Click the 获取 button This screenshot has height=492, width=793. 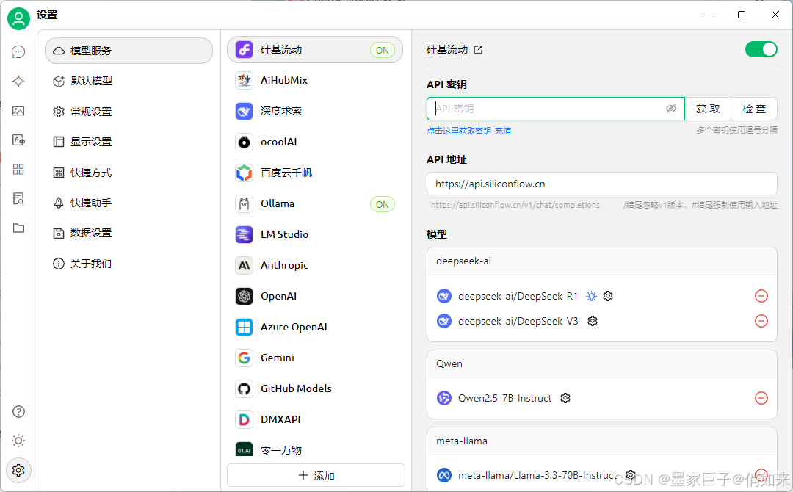[x=708, y=109]
